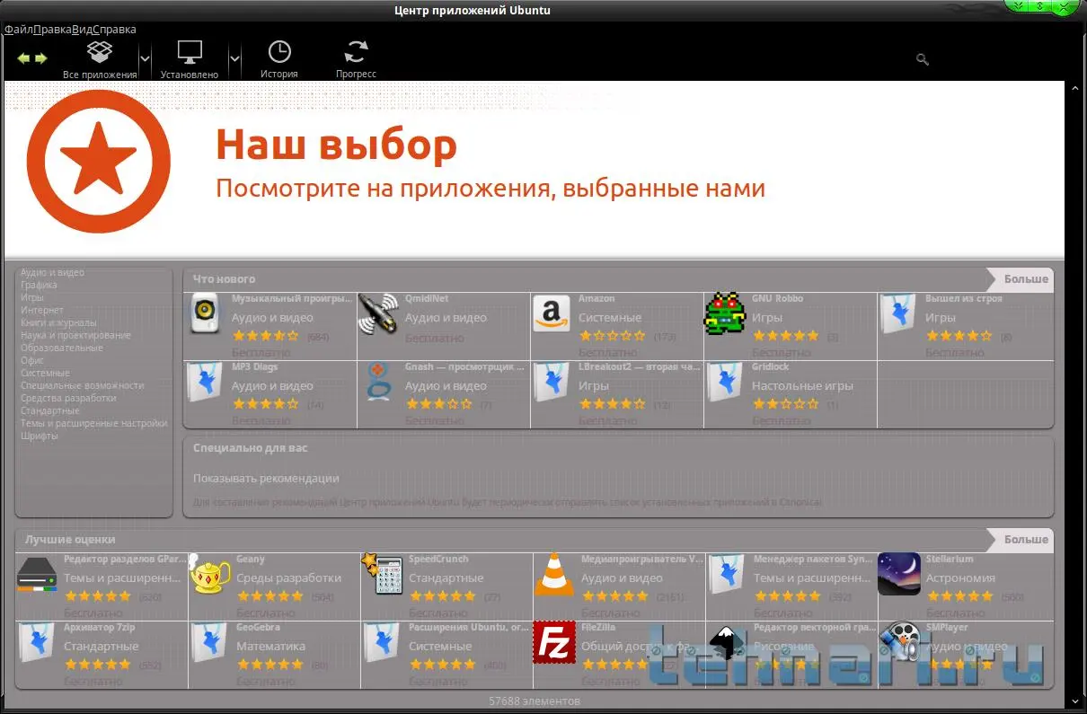Viewport: 1087px width, 714px height.
Task: Open the FileZilla red icon
Action: click(553, 642)
